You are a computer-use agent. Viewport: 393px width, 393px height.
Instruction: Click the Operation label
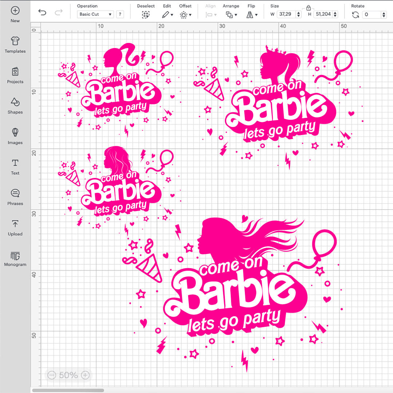pyautogui.click(x=87, y=6)
